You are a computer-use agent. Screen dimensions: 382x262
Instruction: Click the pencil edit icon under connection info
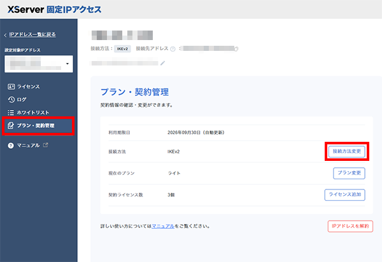[x=163, y=63]
